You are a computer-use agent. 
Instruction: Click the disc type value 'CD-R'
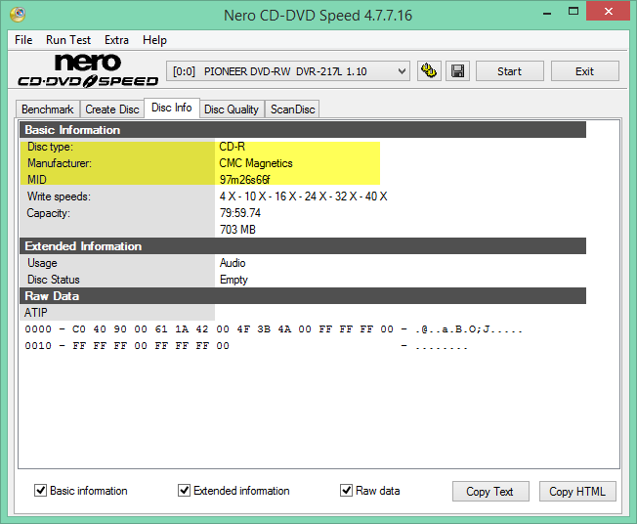click(x=232, y=147)
